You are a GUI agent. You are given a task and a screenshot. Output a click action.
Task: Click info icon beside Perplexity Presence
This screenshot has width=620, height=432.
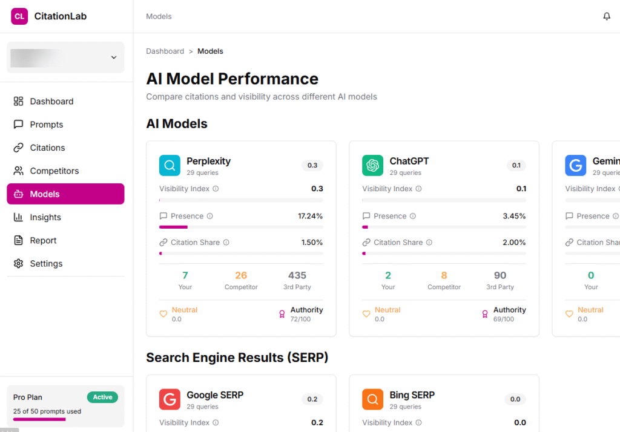tap(210, 216)
